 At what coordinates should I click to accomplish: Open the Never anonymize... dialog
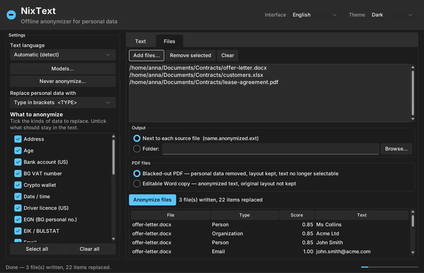[x=63, y=81]
